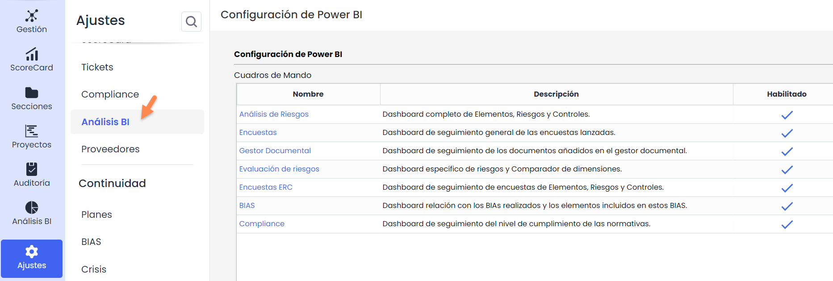Open the Encuestas ERC dashboard link
Image resolution: width=833 pixels, height=281 pixels.
point(266,187)
